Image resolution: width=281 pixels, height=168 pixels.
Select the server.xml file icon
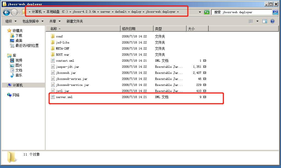[x=53, y=97]
